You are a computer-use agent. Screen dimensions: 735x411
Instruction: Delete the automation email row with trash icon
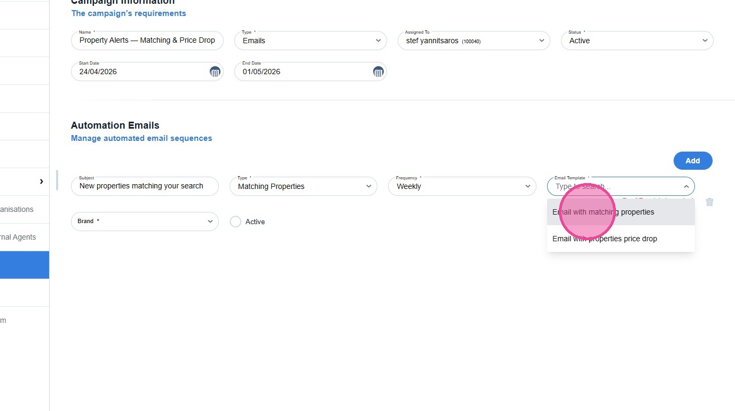tap(709, 202)
